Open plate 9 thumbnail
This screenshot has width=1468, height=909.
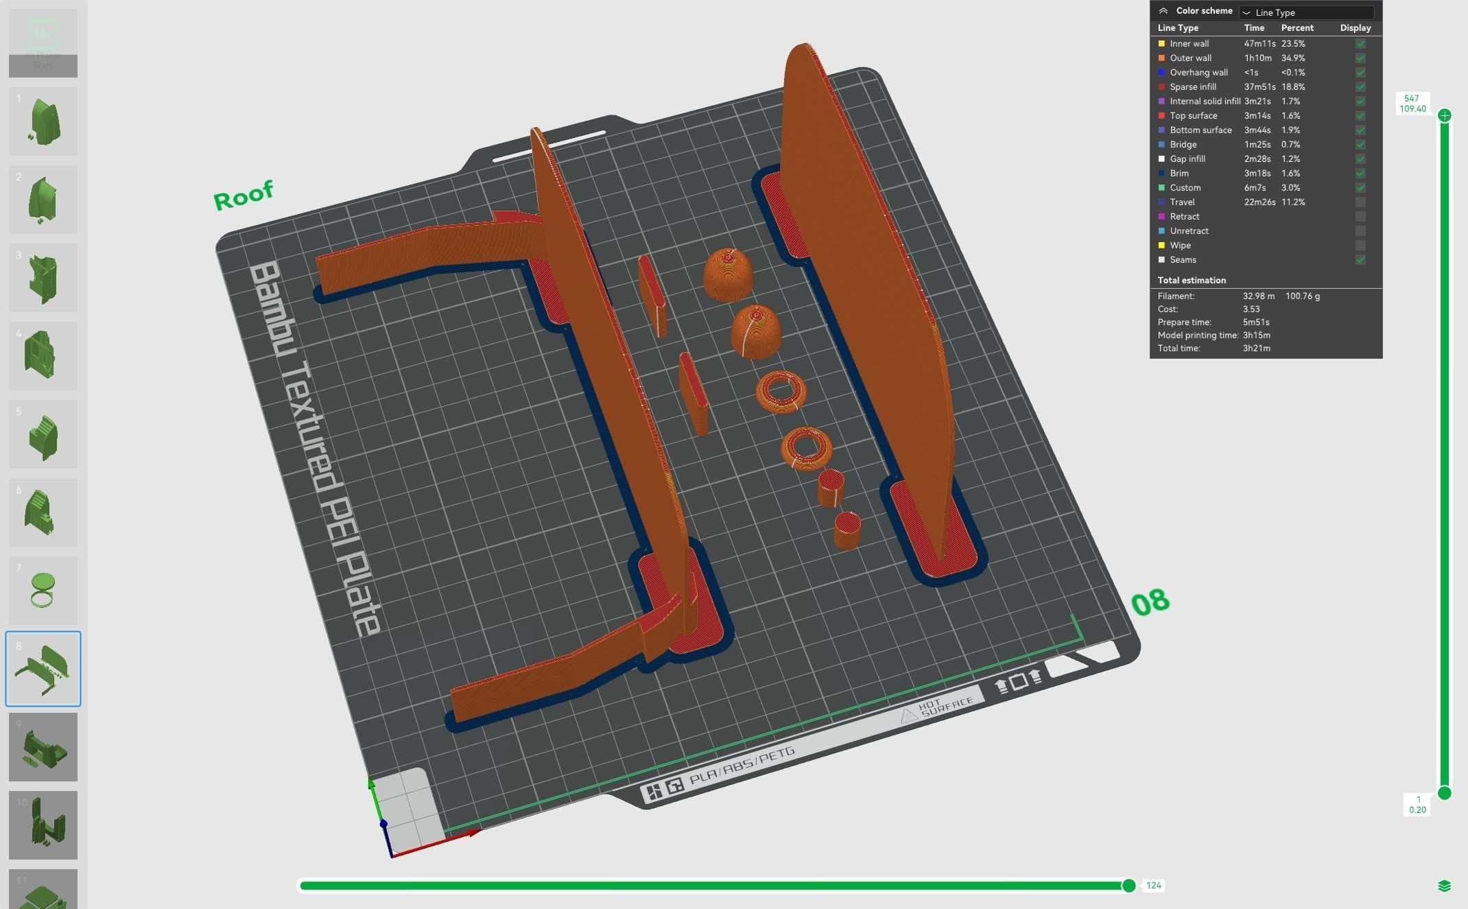coord(43,746)
